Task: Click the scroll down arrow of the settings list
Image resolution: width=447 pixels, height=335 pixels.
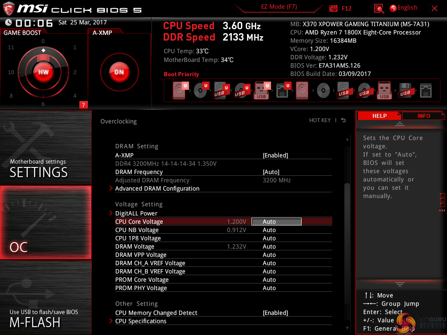Action: click(x=347, y=328)
